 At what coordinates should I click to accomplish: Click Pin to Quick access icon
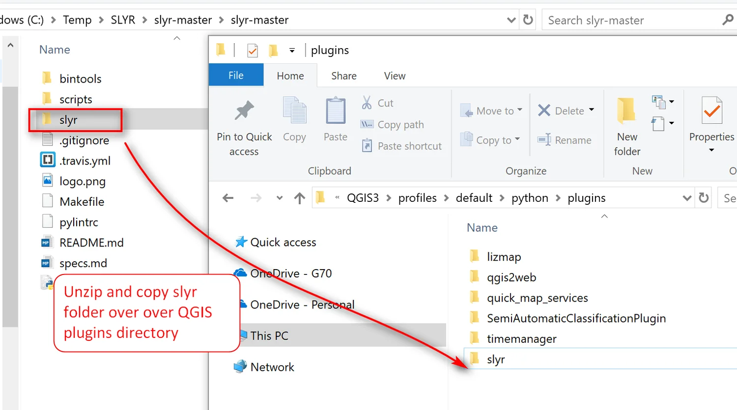tap(244, 110)
